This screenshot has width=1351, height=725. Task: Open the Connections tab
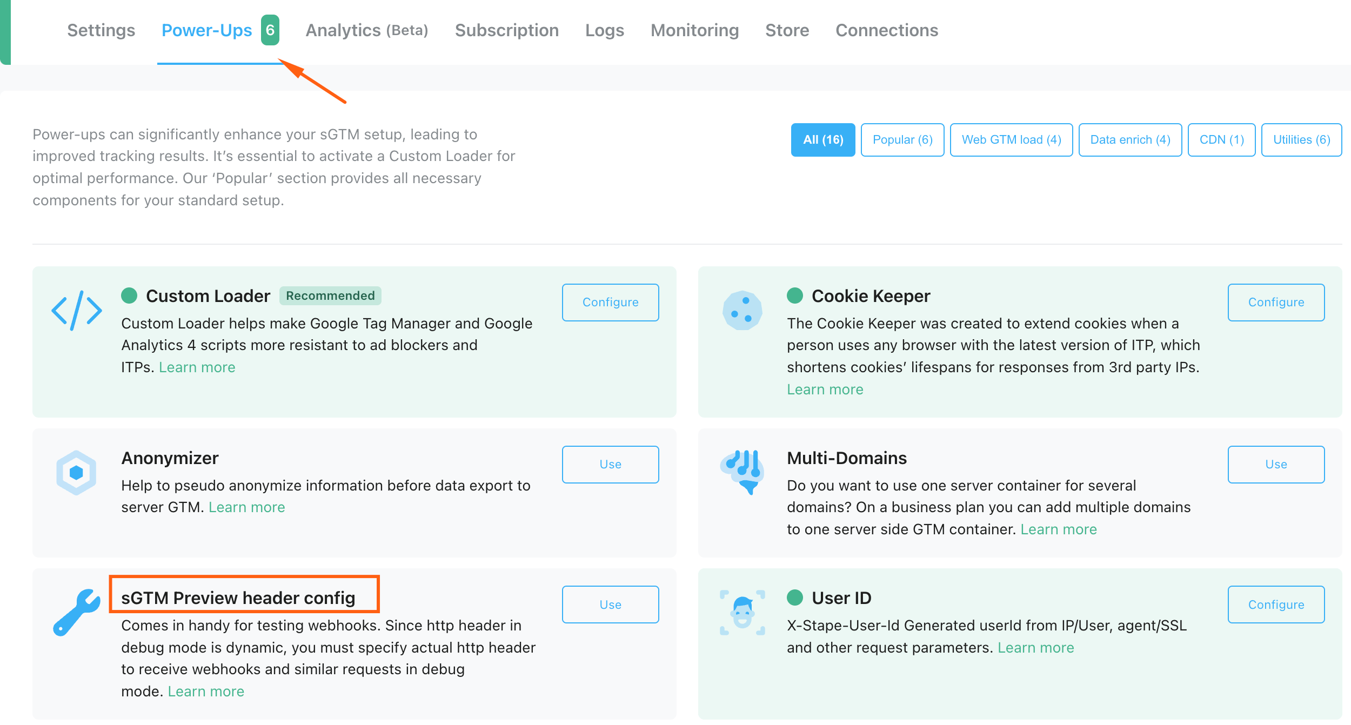point(887,30)
